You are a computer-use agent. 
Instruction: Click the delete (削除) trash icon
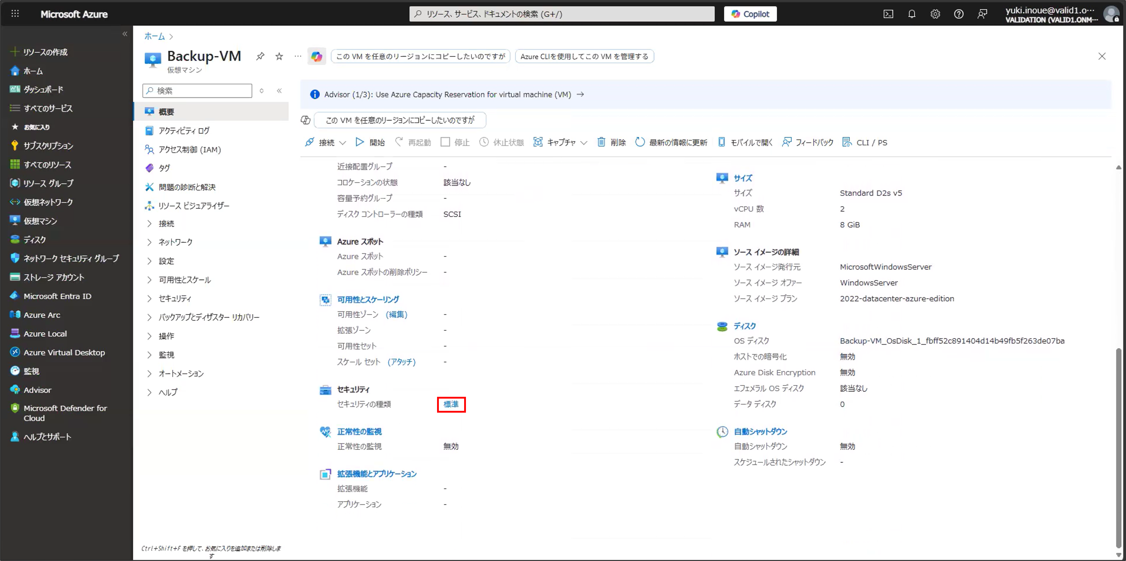(x=602, y=142)
